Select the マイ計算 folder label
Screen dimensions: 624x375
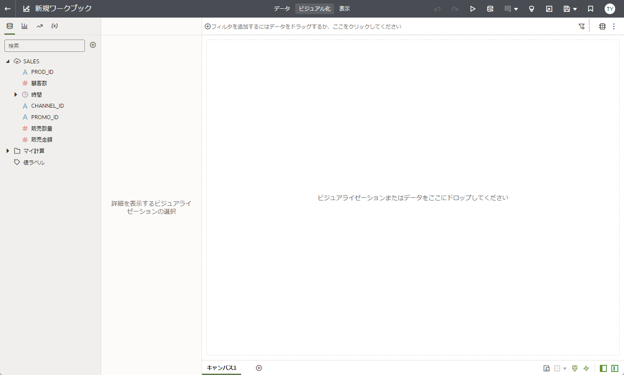(34, 151)
